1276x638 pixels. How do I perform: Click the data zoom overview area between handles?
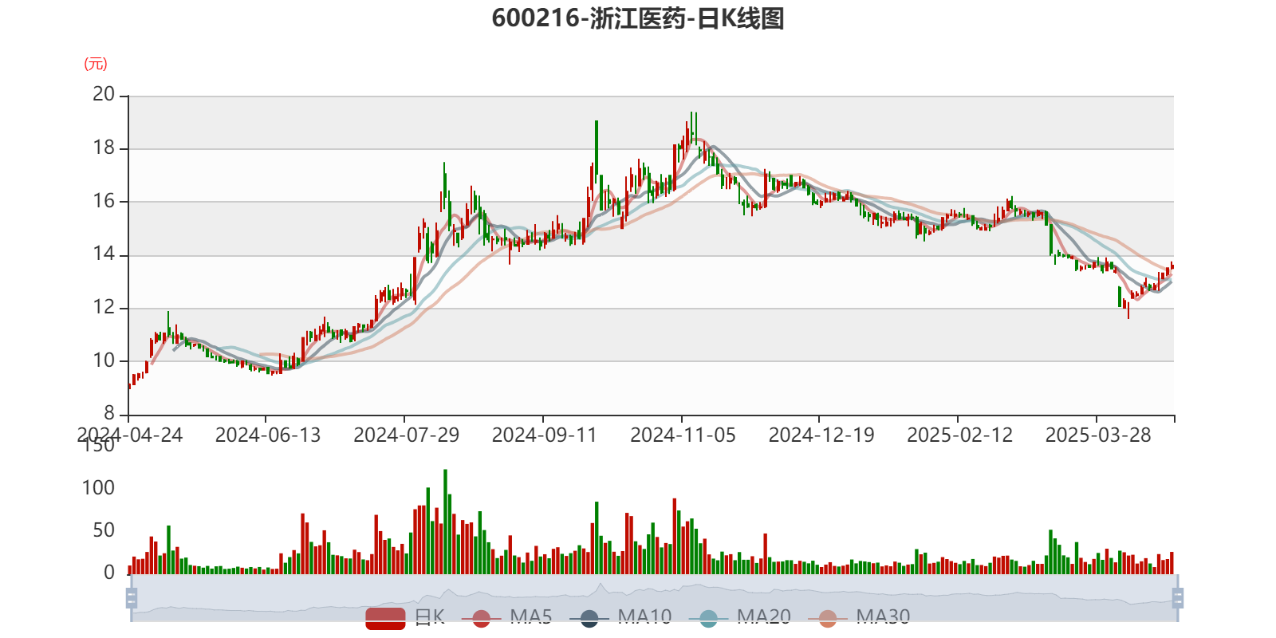pyautogui.click(x=654, y=598)
